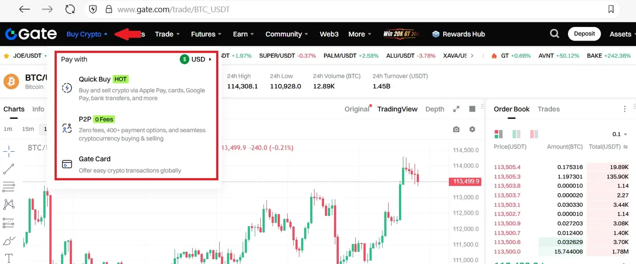Select the trend line drawing tool
This screenshot has width=636, height=264.
point(9,169)
